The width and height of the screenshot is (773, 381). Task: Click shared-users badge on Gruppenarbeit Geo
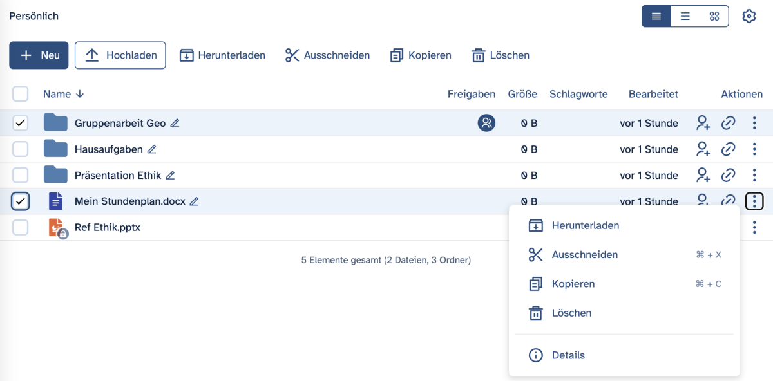pos(486,123)
